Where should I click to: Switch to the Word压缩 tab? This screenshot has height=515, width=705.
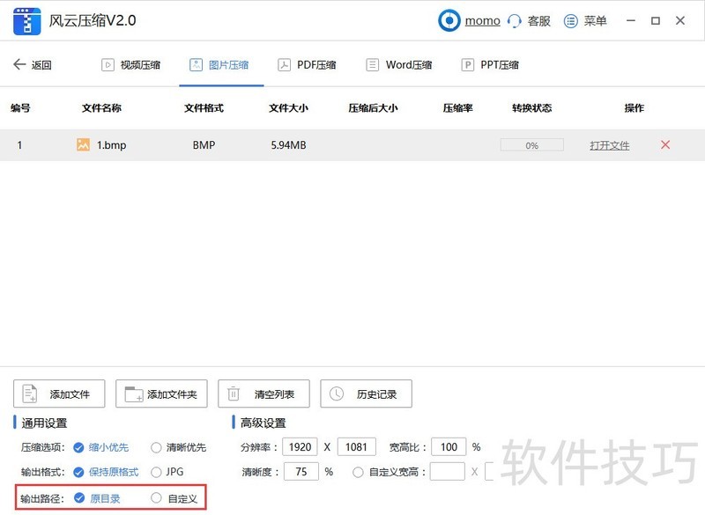398,63
